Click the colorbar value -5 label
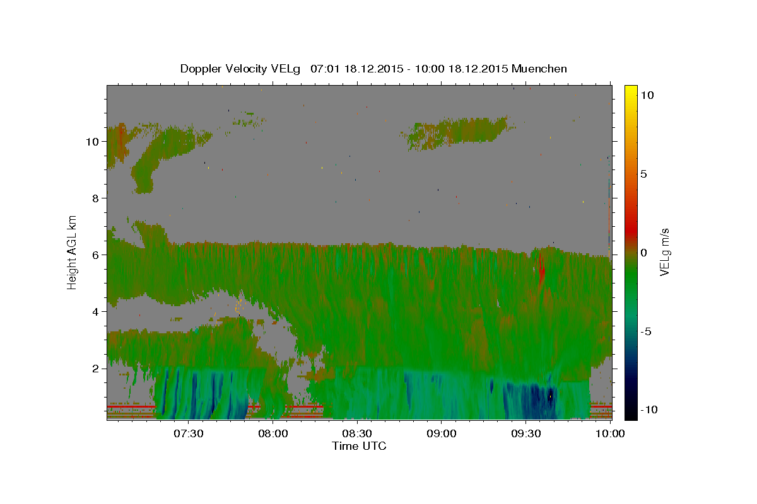Viewport: 757px width, 504px height. pos(646,331)
